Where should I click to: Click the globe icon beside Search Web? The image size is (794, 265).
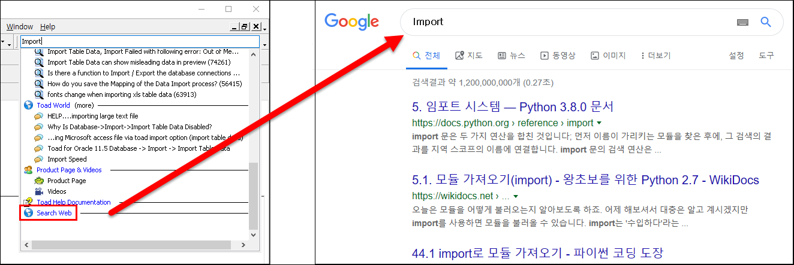tap(28, 213)
